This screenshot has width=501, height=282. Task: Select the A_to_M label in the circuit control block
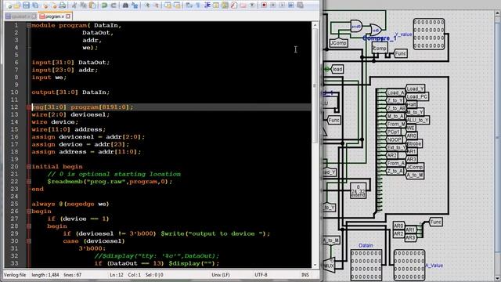[415, 175]
